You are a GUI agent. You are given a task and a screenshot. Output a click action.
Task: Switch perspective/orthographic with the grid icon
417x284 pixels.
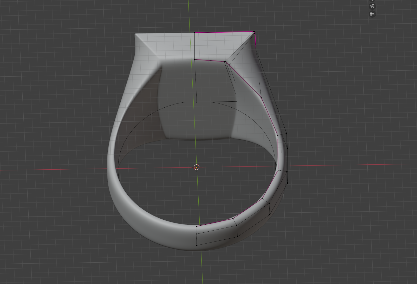point(372,14)
